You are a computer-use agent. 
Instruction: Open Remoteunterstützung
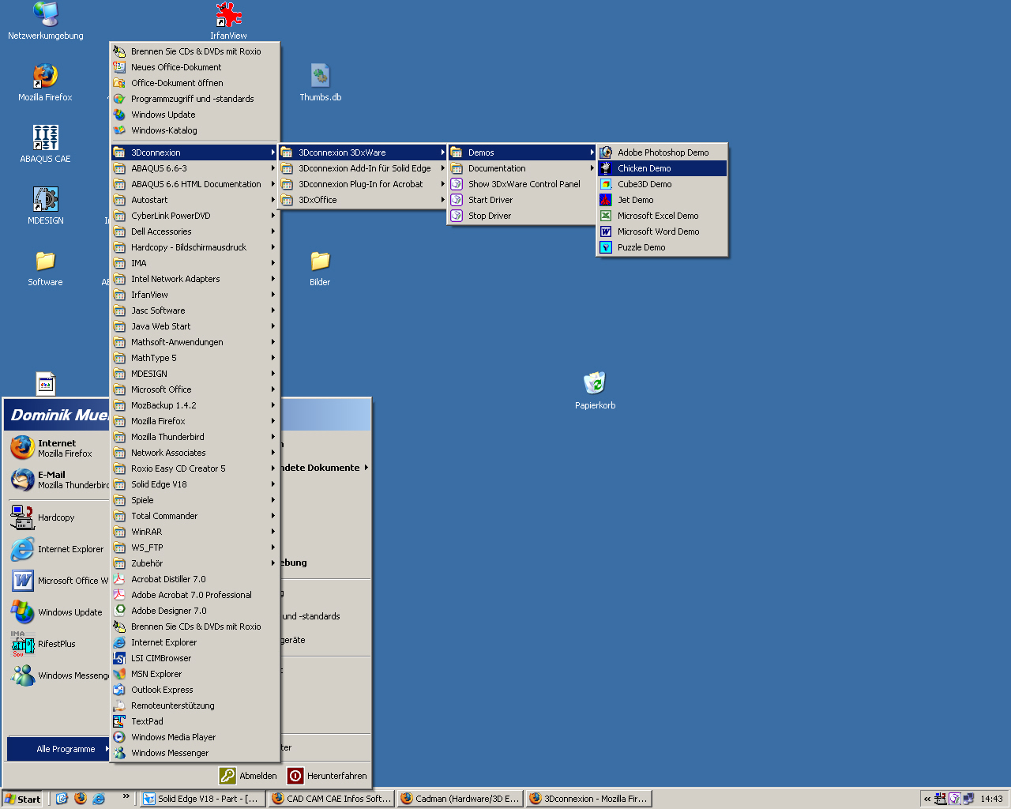[x=194, y=706]
